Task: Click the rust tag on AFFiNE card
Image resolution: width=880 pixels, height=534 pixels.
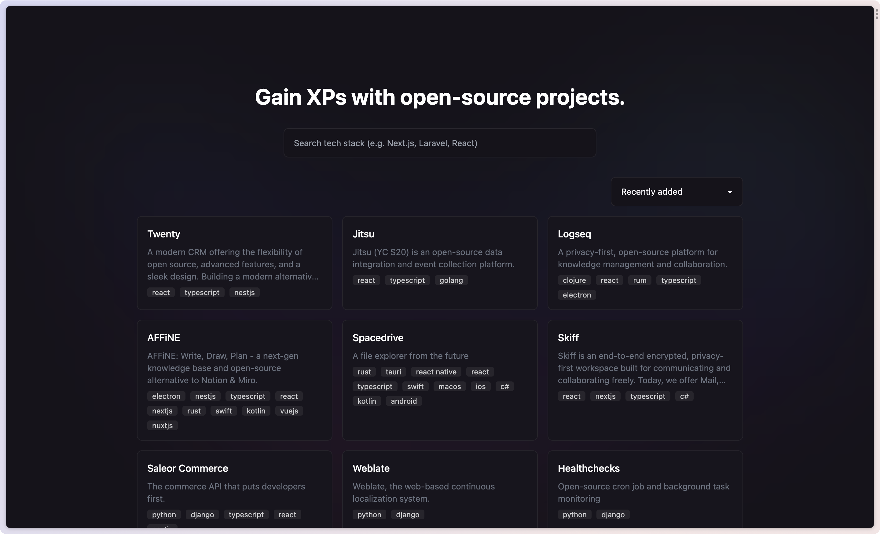Action: (x=194, y=411)
